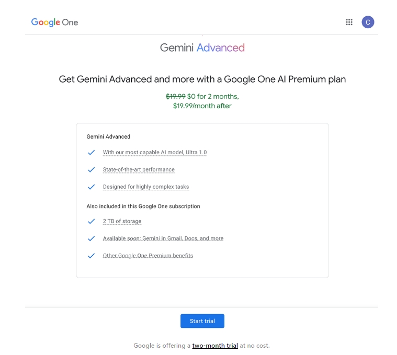The height and width of the screenshot is (355, 397).
Task: Click the $0 for 2 months price text
Action: pyautogui.click(x=213, y=96)
